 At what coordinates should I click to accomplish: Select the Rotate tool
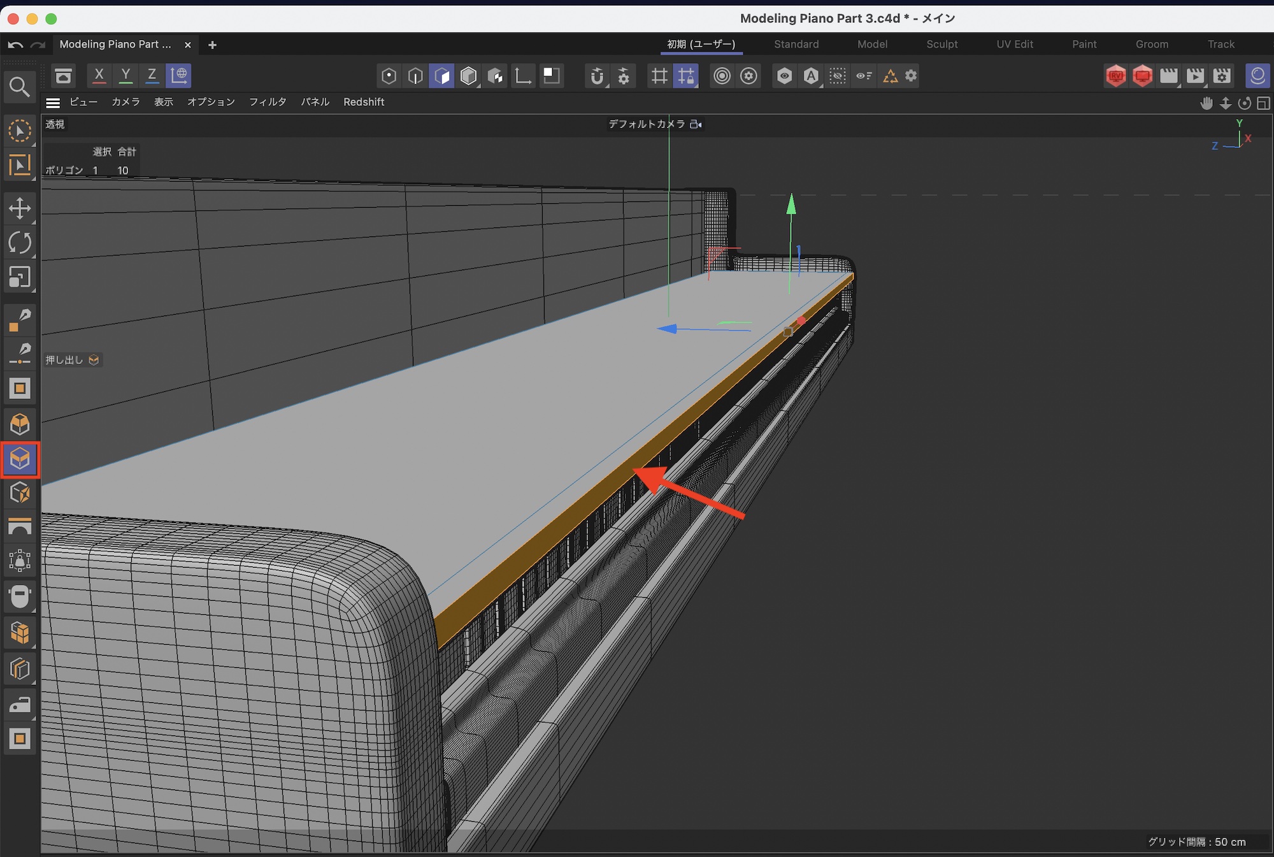pyautogui.click(x=20, y=243)
